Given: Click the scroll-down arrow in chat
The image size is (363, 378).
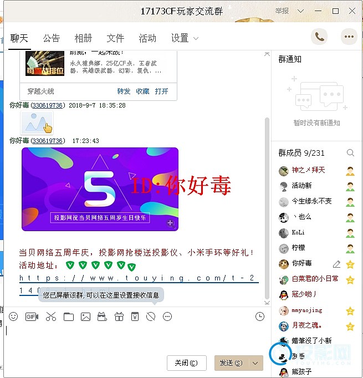Looking at the screenshot, I should click(x=267, y=303).
